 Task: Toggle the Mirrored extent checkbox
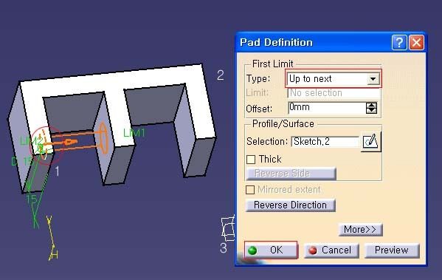[250, 190]
